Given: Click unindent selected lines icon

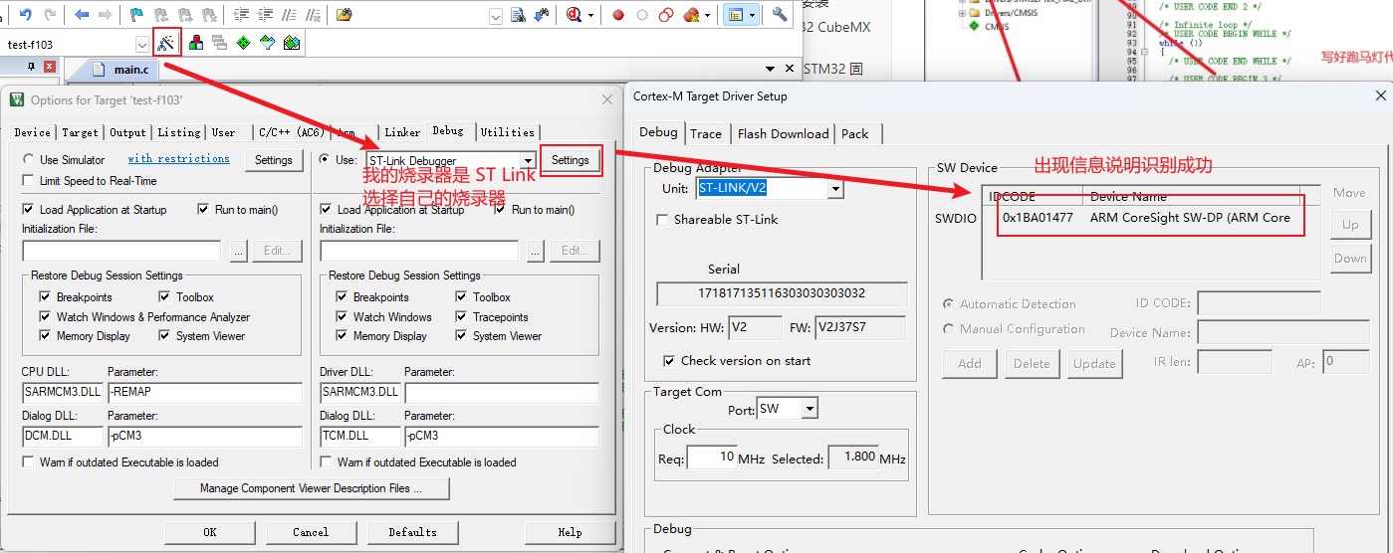Looking at the screenshot, I should click(x=264, y=15).
